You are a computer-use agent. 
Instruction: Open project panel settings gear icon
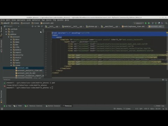point(39,27)
